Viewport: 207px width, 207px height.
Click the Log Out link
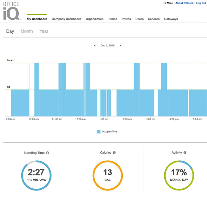tap(201, 3)
